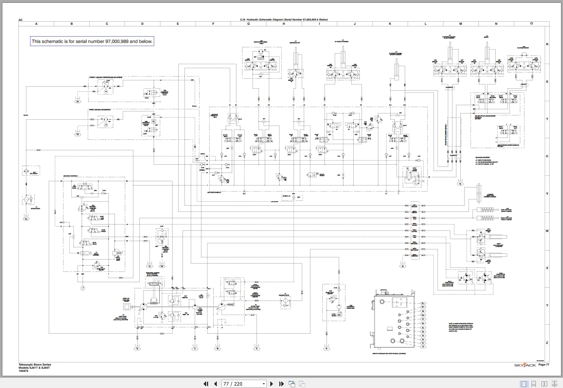Click the serial number 97,000,989 notice box

(x=92, y=41)
